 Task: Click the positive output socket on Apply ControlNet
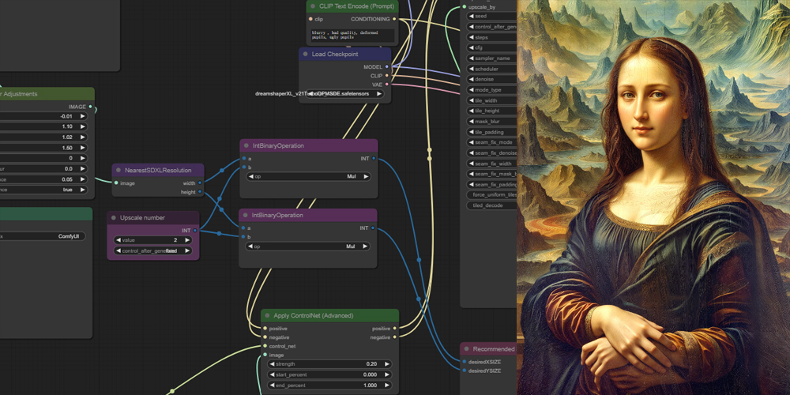pos(394,329)
